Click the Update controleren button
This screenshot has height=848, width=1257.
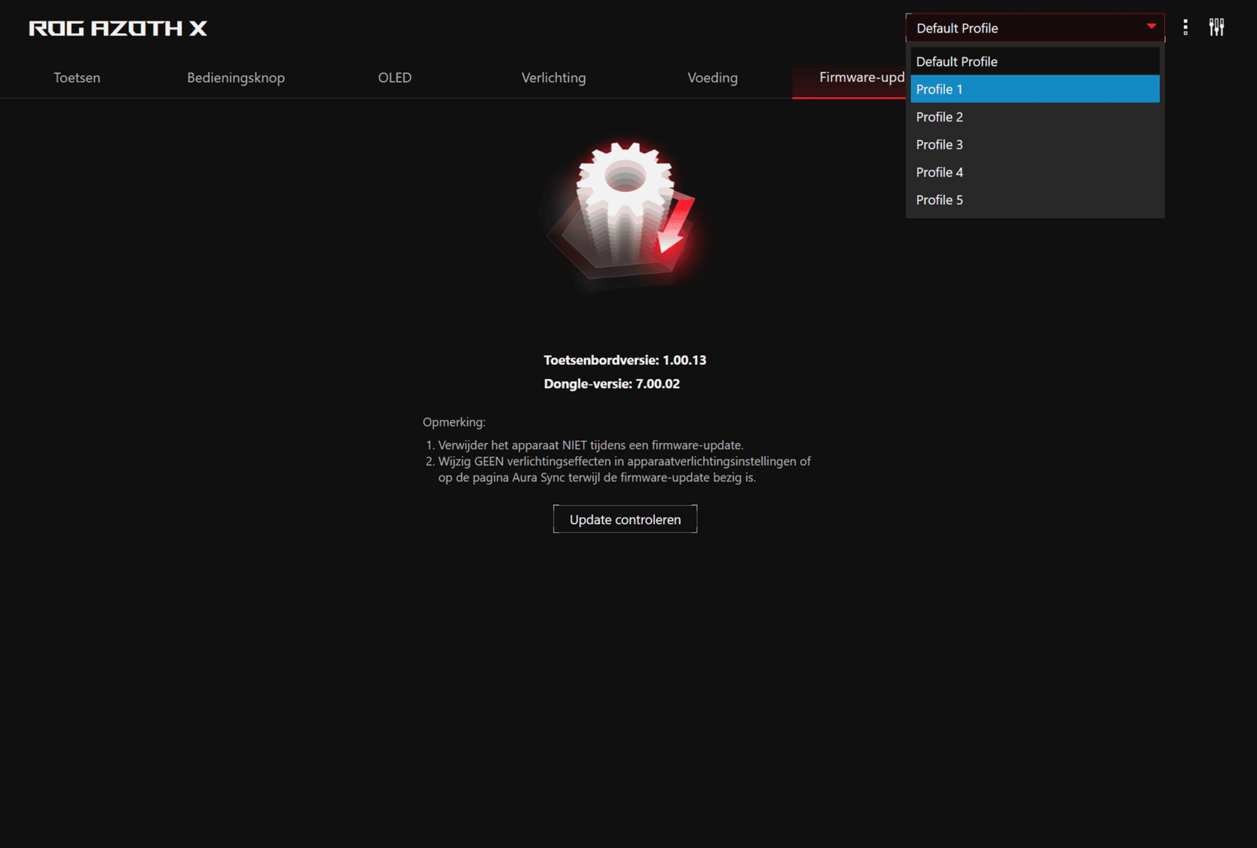pos(625,519)
